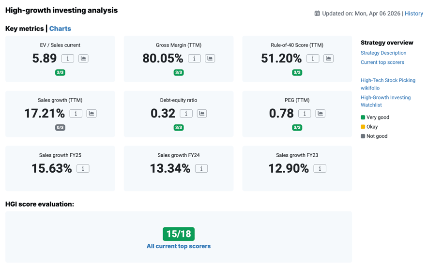Show the Rule-of-40 Score chart icon
The width and height of the screenshot is (428, 267).
click(328, 59)
